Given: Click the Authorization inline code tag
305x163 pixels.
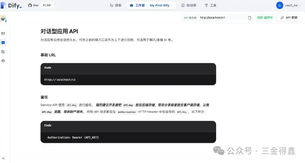Looking at the screenshot, I should click(x=127, y=112).
